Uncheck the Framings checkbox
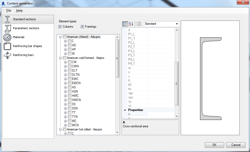The height and width of the screenshot is (152, 250). click(x=82, y=27)
